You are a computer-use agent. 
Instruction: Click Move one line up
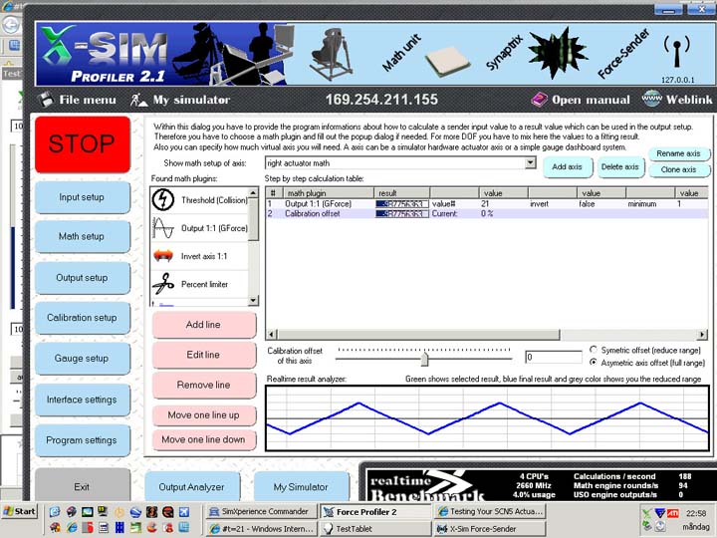[x=203, y=414]
